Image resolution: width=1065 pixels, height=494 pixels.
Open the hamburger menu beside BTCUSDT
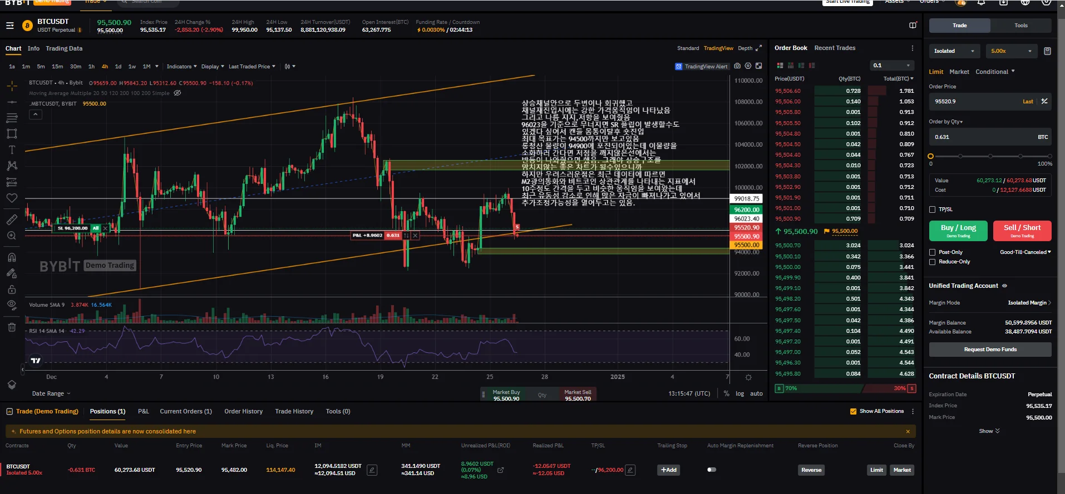tap(10, 26)
